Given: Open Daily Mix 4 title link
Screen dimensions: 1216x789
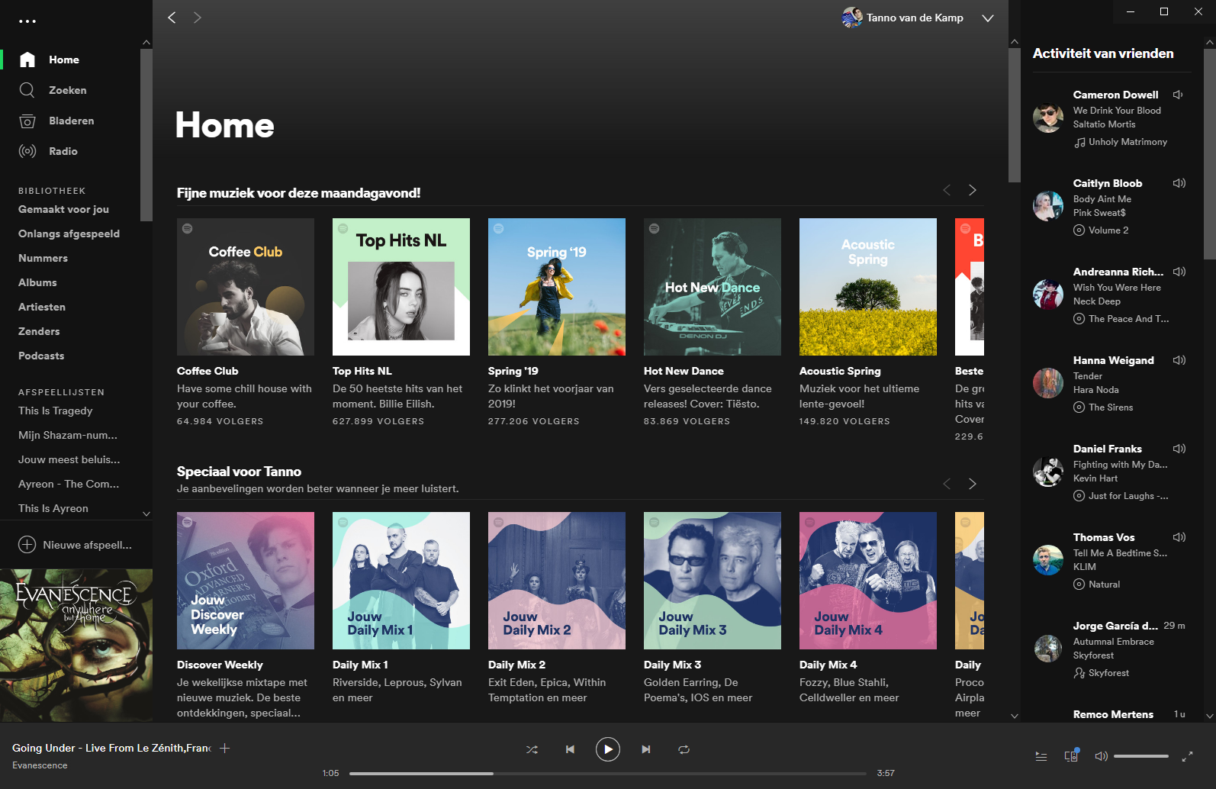Looking at the screenshot, I should pyautogui.click(x=828, y=665).
